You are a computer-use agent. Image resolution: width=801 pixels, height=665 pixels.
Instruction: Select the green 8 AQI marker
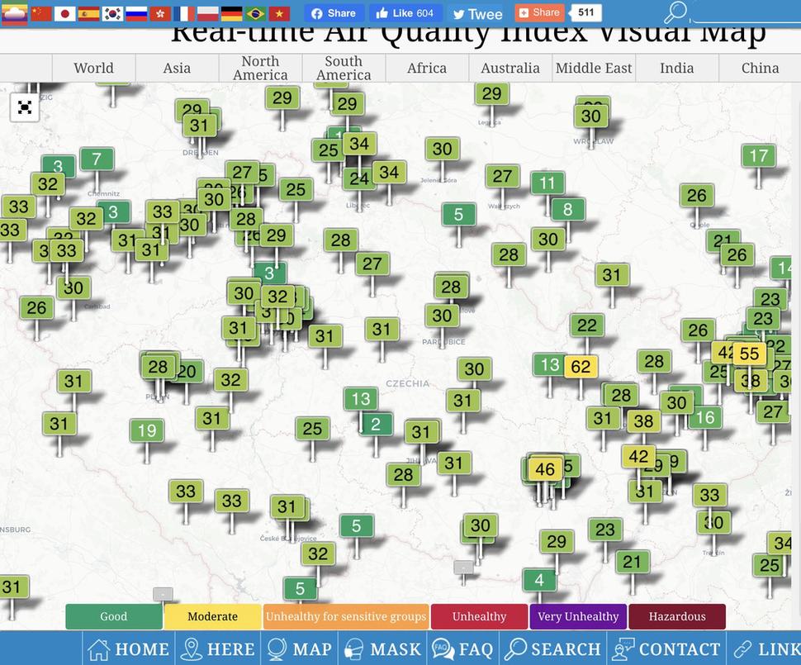[567, 209]
